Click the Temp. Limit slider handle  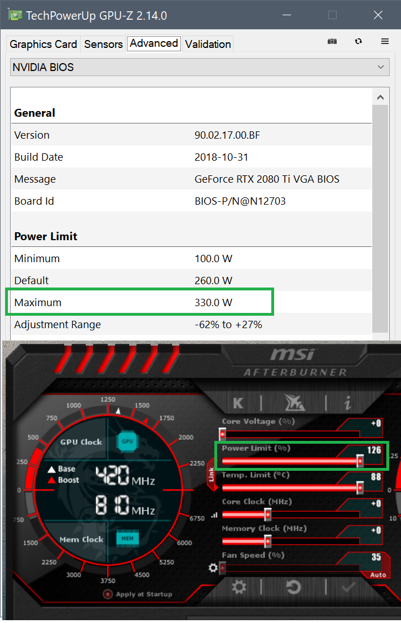point(360,488)
